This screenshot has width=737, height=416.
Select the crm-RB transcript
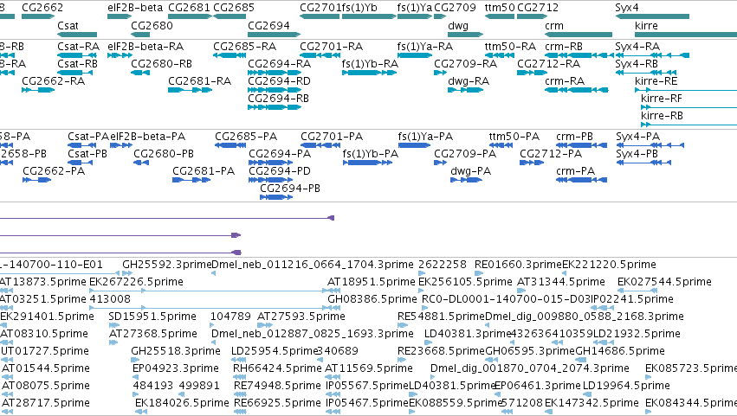pyautogui.click(x=579, y=55)
